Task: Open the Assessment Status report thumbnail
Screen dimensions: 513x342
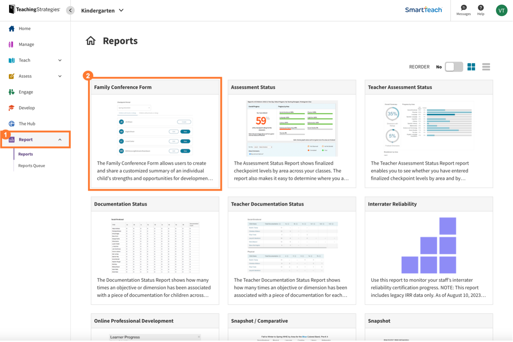Action: 292,128
